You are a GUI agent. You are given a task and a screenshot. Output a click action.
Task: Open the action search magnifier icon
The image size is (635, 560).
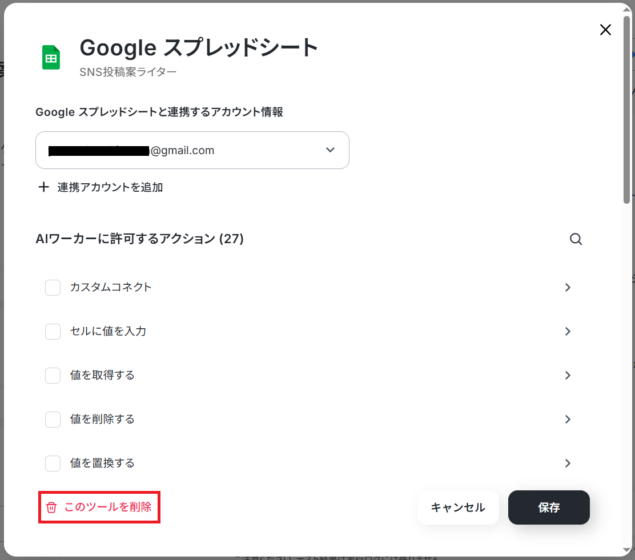click(x=576, y=239)
